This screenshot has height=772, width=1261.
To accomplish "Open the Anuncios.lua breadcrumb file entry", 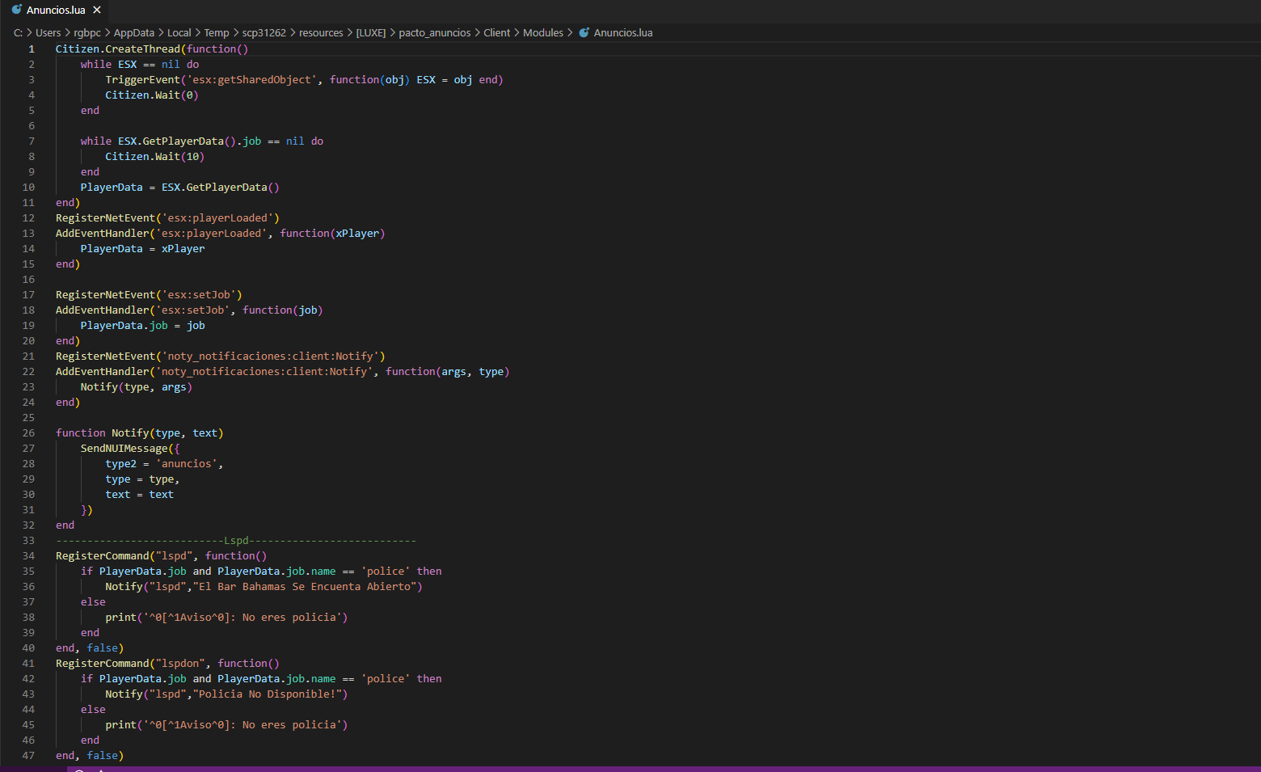I will point(623,32).
